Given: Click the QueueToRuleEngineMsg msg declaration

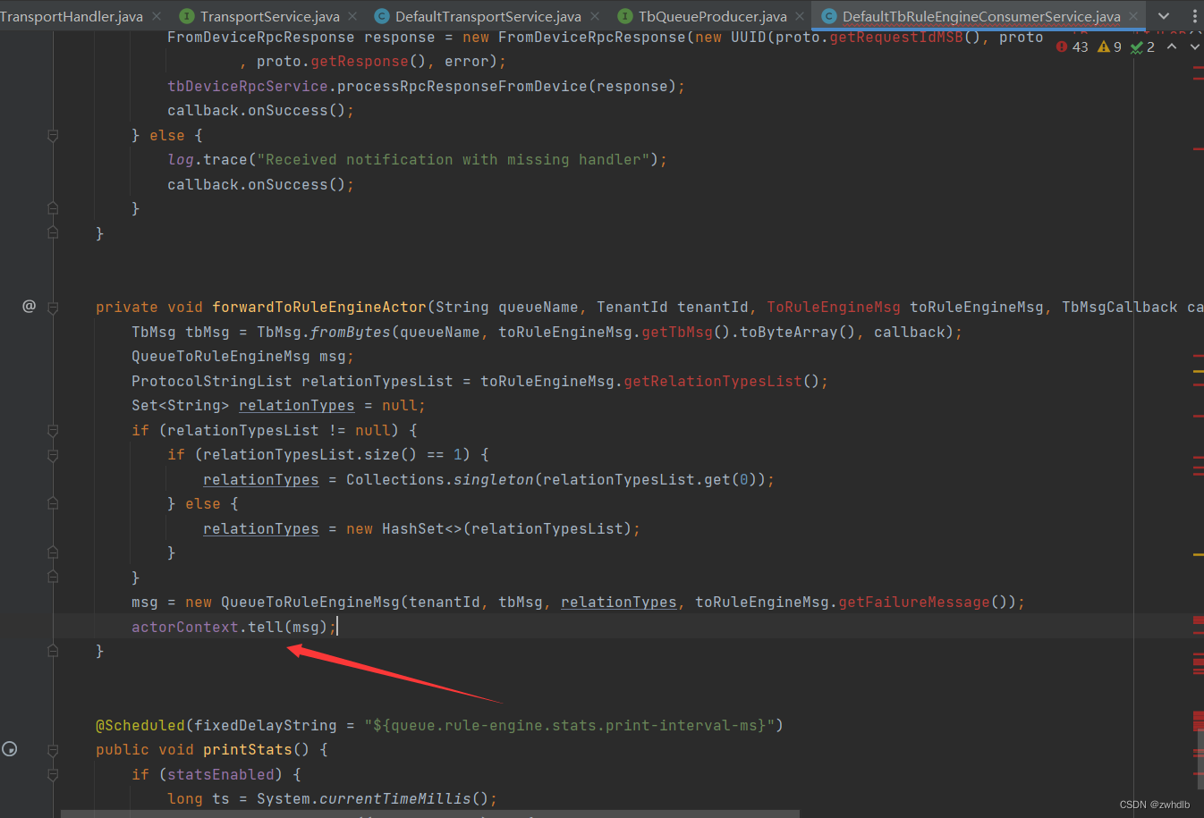Looking at the screenshot, I should click(242, 357).
